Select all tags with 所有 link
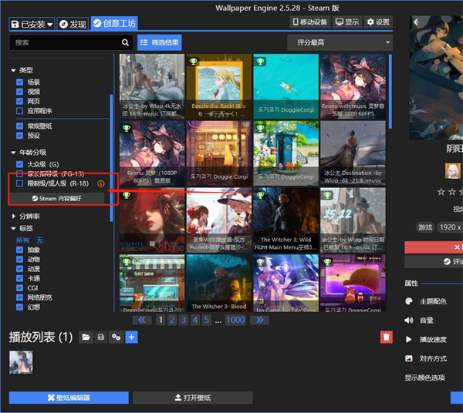 point(22,240)
